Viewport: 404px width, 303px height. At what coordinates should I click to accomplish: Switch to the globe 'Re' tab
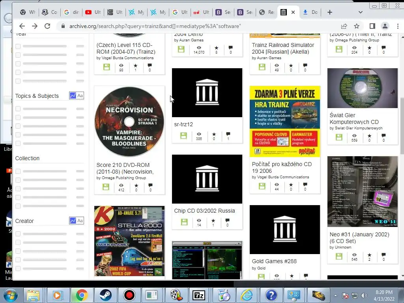[x=267, y=12]
